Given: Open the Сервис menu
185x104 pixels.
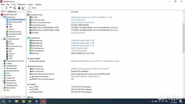Looking at the screenshot, I should point(30,4).
